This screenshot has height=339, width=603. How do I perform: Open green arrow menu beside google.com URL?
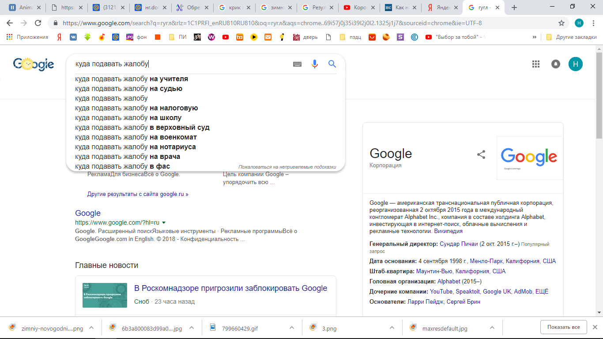tap(164, 223)
